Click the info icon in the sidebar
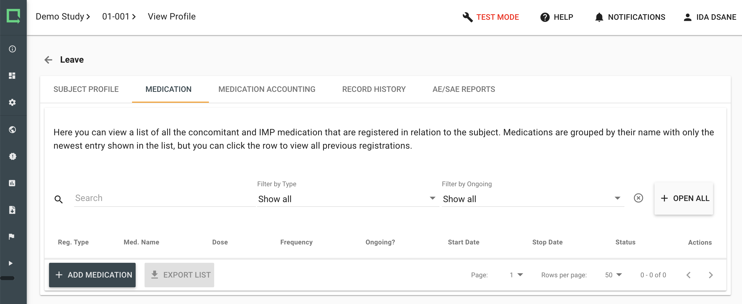This screenshot has height=304, width=742. pos(12,49)
